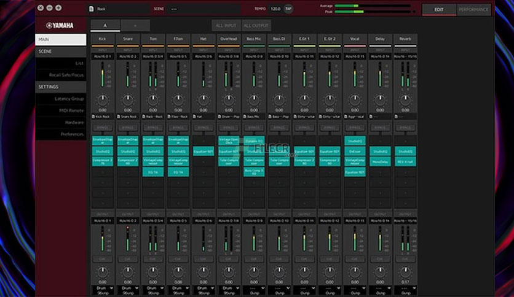Select rack bank tab A

tap(105, 26)
